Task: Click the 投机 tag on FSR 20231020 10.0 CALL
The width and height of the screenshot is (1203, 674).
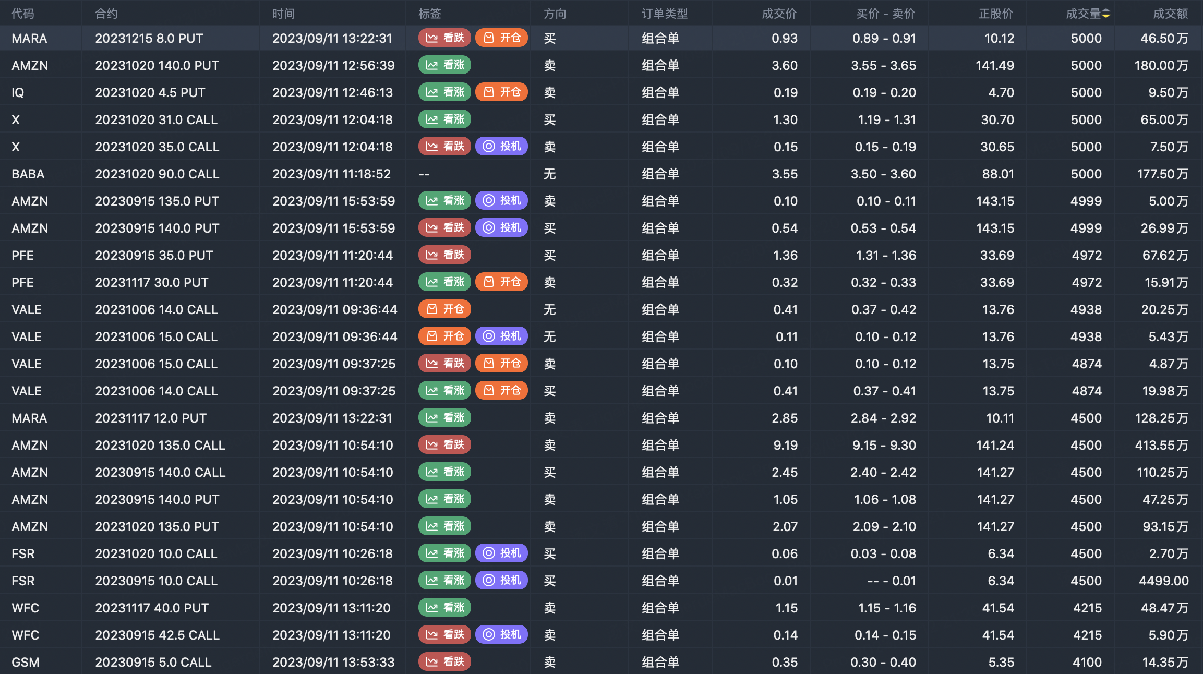Action: click(x=501, y=553)
